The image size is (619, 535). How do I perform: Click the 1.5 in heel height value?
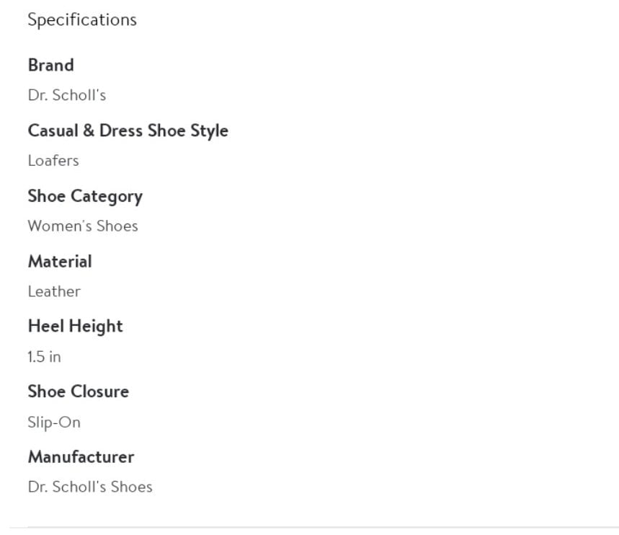(44, 357)
